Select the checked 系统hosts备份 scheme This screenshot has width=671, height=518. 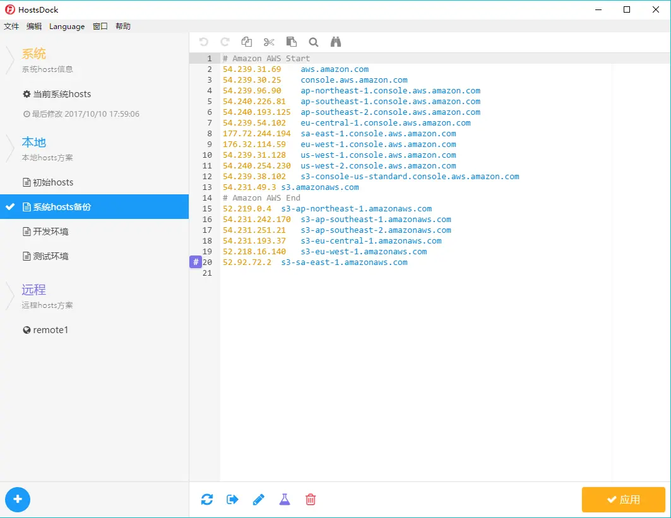tap(94, 206)
